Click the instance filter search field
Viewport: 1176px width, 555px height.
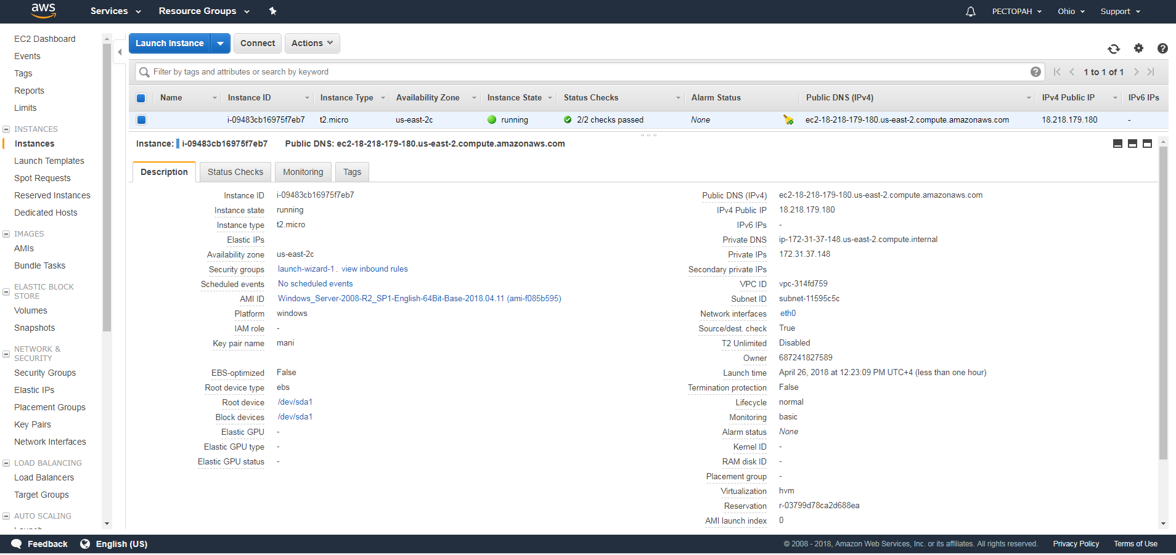(x=589, y=72)
